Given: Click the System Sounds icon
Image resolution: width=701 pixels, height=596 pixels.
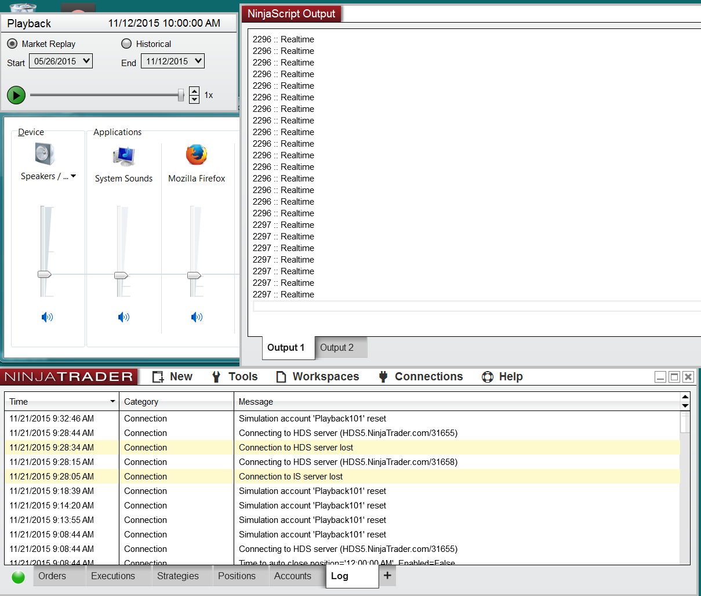Looking at the screenshot, I should coord(124,155).
